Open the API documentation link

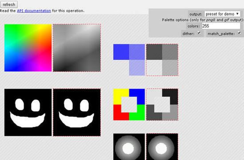pyautogui.click(x=34, y=11)
